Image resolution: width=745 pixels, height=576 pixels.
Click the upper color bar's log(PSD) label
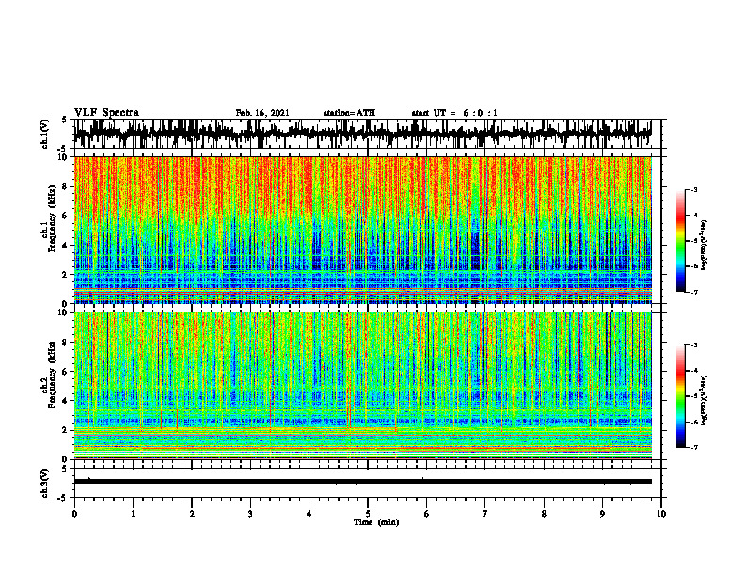click(x=705, y=246)
